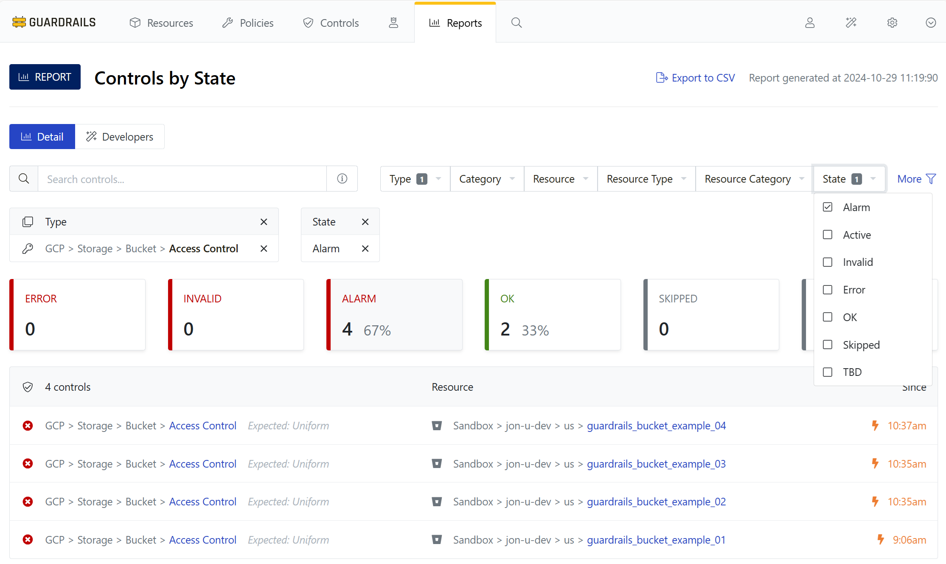The image size is (946, 564).
Task: Click the magic wand developer icon in header
Action: pyautogui.click(x=851, y=23)
